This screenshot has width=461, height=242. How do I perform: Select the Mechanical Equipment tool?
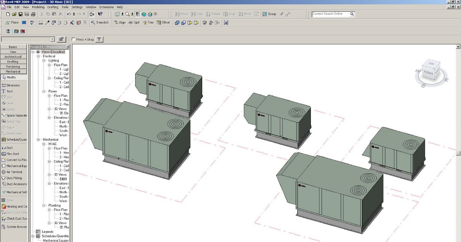[14, 166]
